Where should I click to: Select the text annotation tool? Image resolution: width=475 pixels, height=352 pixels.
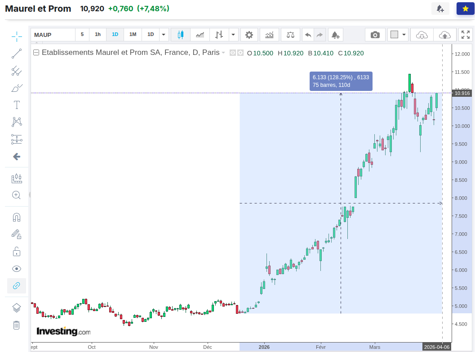(x=17, y=105)
